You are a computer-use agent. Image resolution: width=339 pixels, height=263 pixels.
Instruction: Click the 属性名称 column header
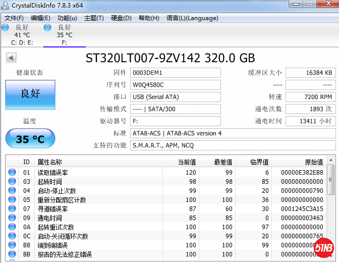50,162
